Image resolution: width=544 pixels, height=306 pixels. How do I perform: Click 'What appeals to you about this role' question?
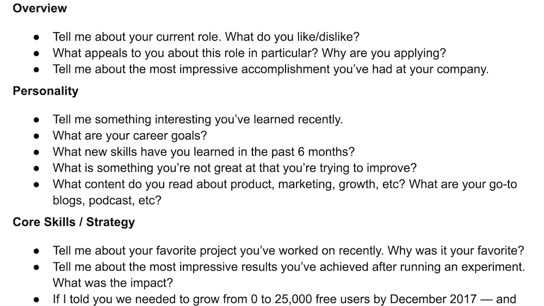coord(249,53)
